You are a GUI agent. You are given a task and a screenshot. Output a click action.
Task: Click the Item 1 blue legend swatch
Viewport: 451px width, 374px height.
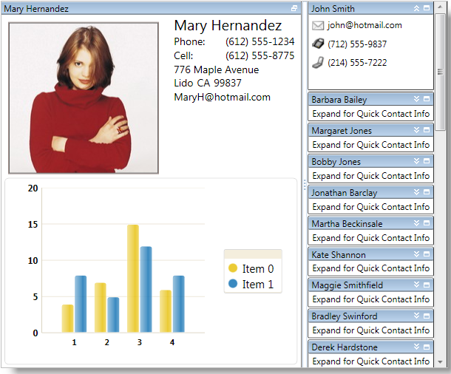click(x=233, y=285)
